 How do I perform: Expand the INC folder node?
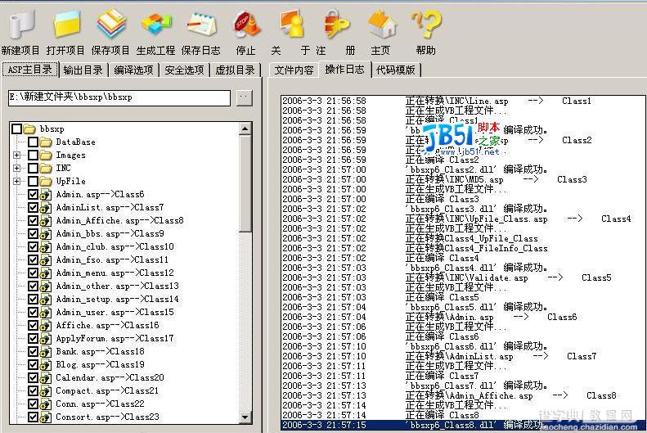tap(16, 168)
